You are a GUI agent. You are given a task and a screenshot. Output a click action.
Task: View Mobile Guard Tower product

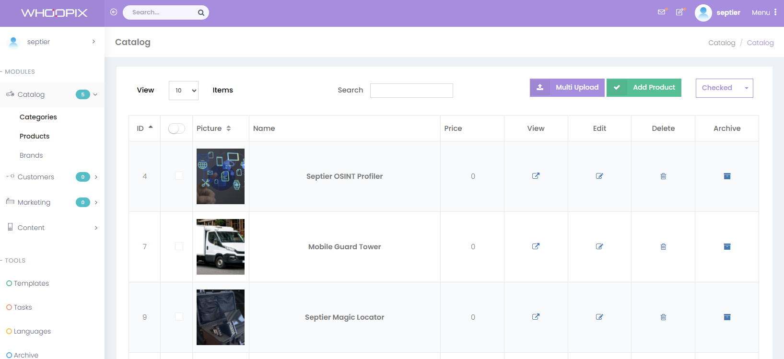coord(536,246)
